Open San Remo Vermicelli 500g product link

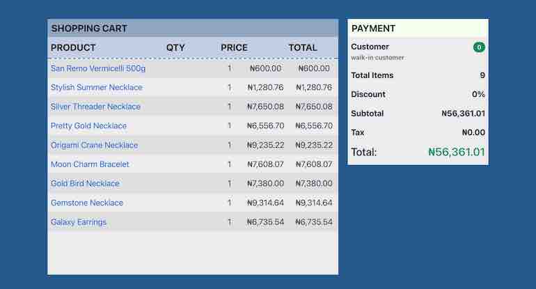[x=98, y=68]
